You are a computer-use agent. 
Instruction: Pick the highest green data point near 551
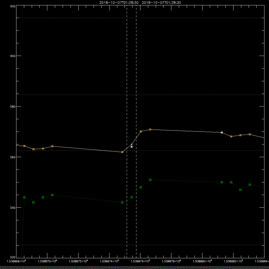pos(150,180)
